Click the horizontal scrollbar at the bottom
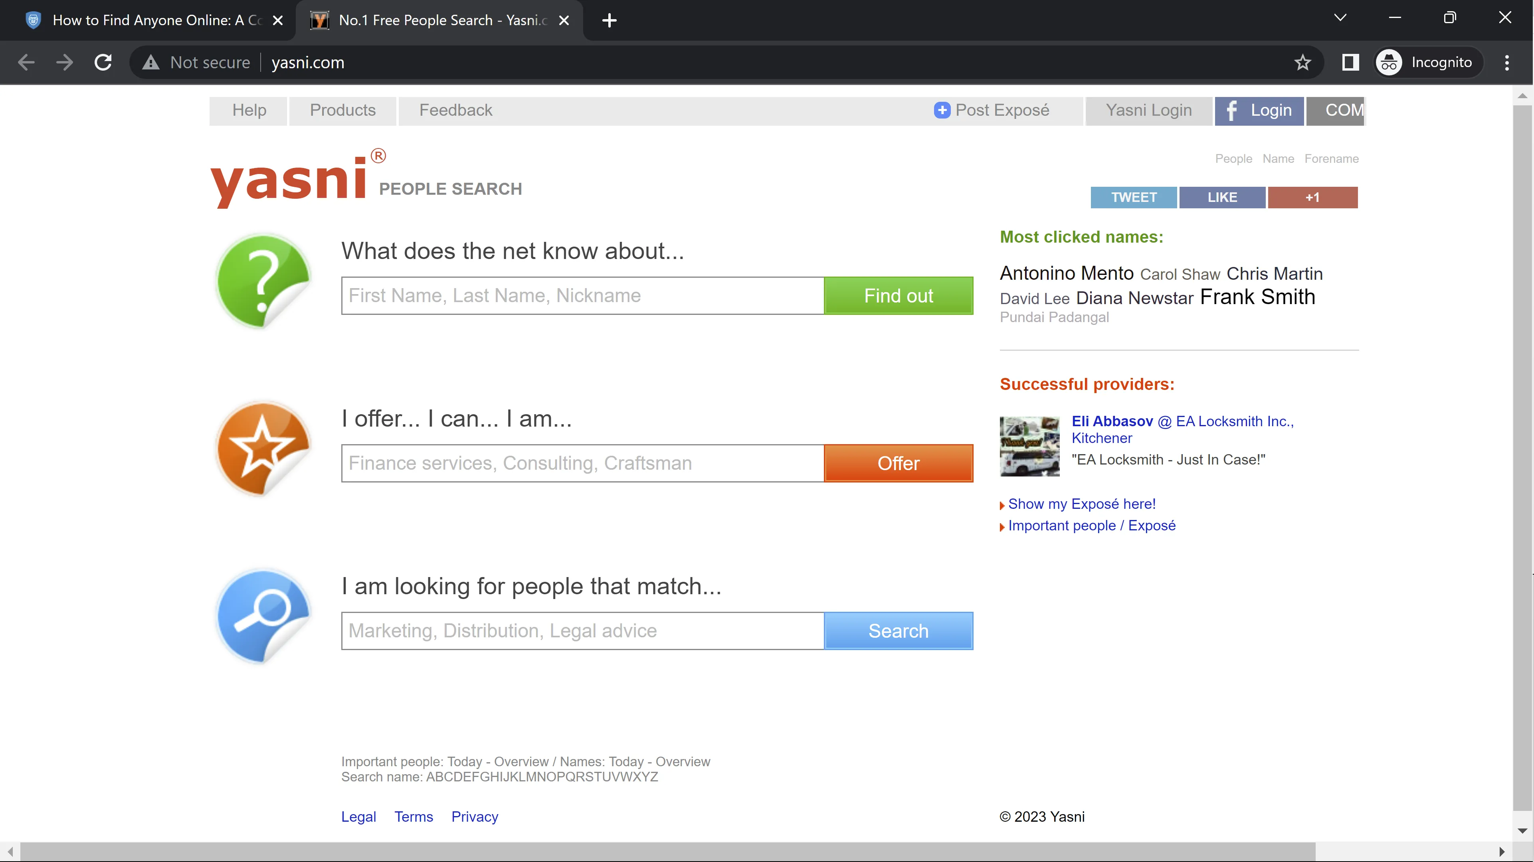The height and width of the screenshot is (862, 1534). (x=667, y=851)
